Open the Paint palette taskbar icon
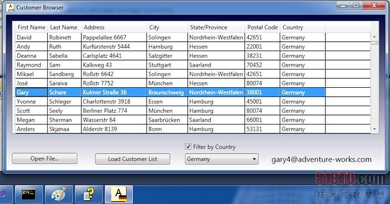The width and height of the screenshot is (390, 204). click(58, 195)
